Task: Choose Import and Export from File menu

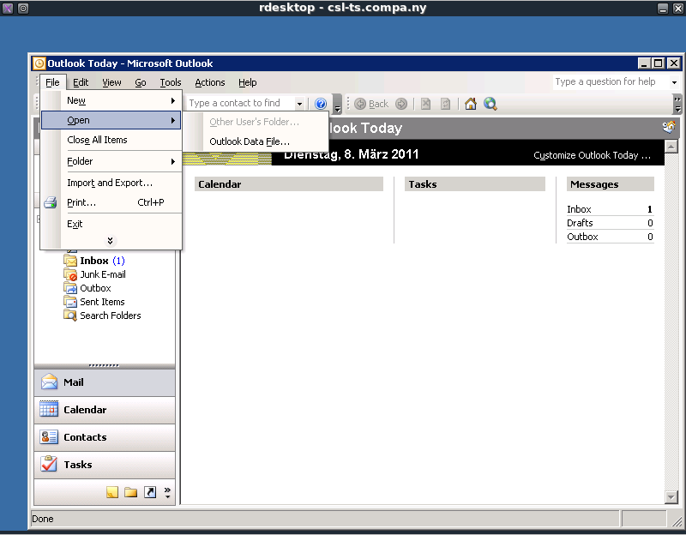Action: tap(110, 183)
